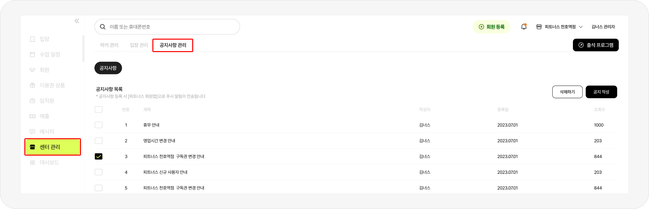Image resolution: width=649 pixels, height=209 pixels.
Task: Check the 휴무 안내 row checkbox
Action: 98,125
